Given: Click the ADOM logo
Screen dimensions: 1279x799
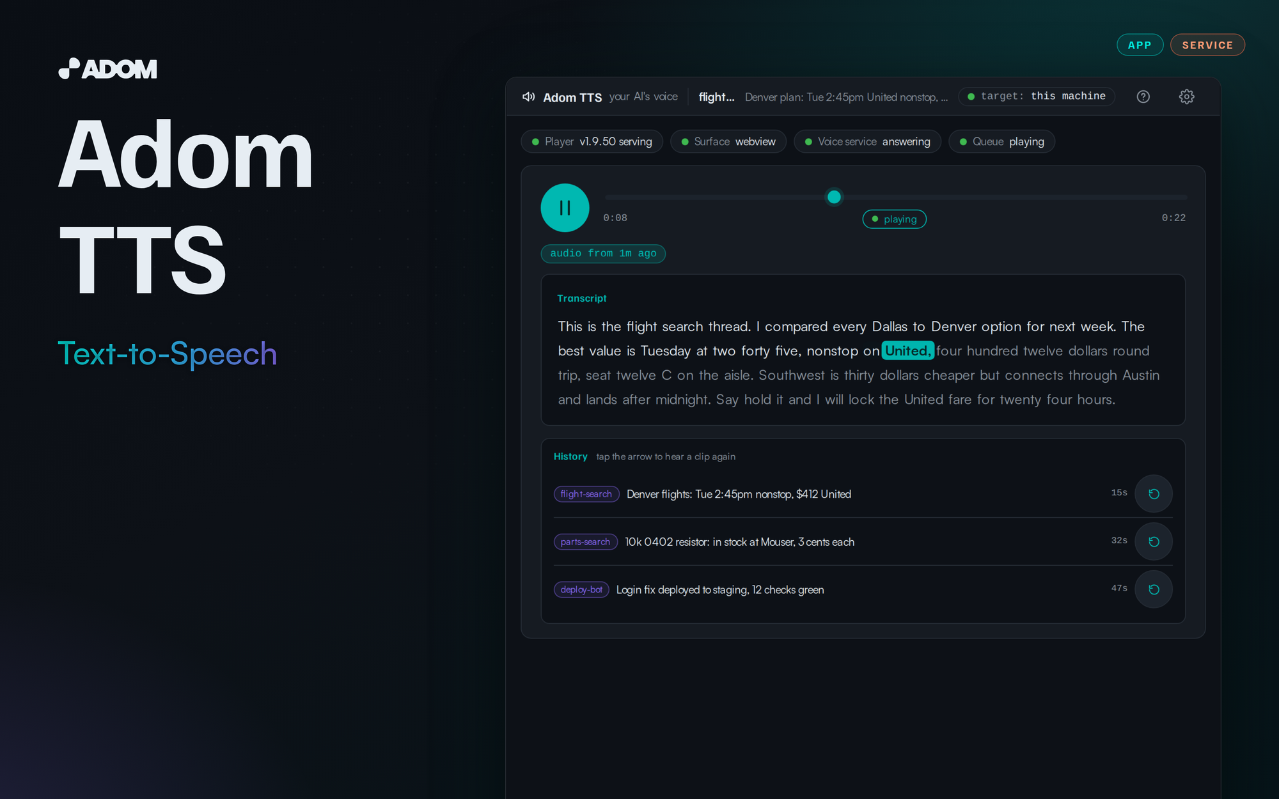Looking at the screenshot, I should (x=107, y=68).
